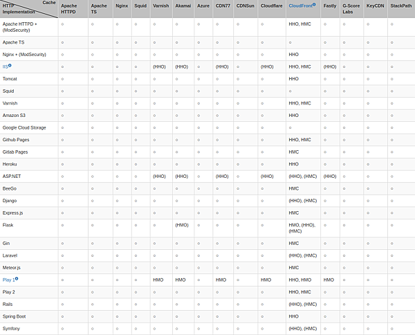Viewport: 415px width, 335px height.
Task: Click the Nginx + (ModSecurity) row label
Action: tap(24, 55)
